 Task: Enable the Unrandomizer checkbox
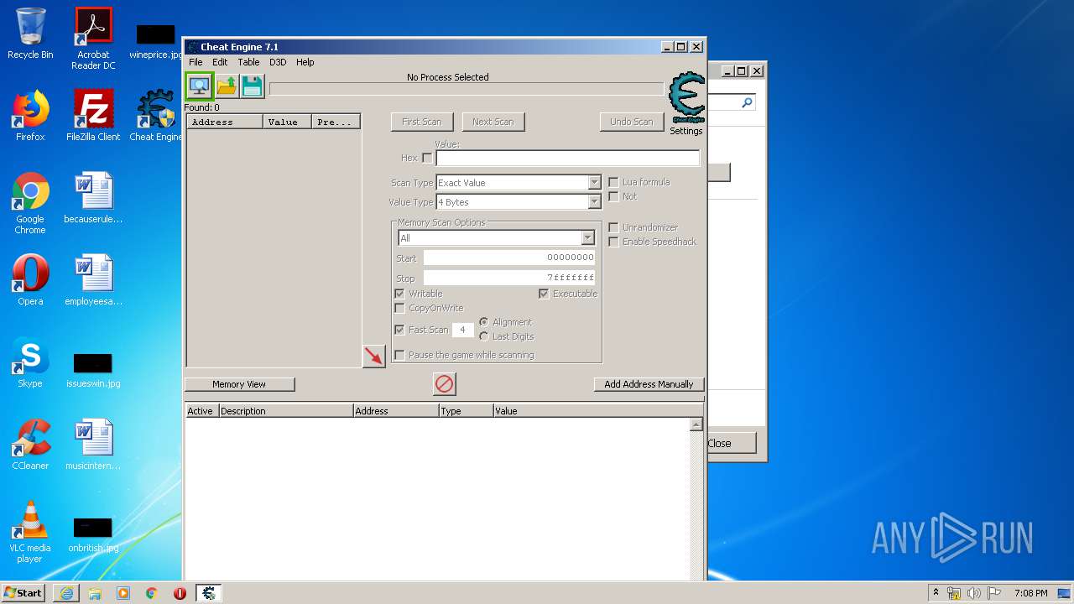[613, 227]
